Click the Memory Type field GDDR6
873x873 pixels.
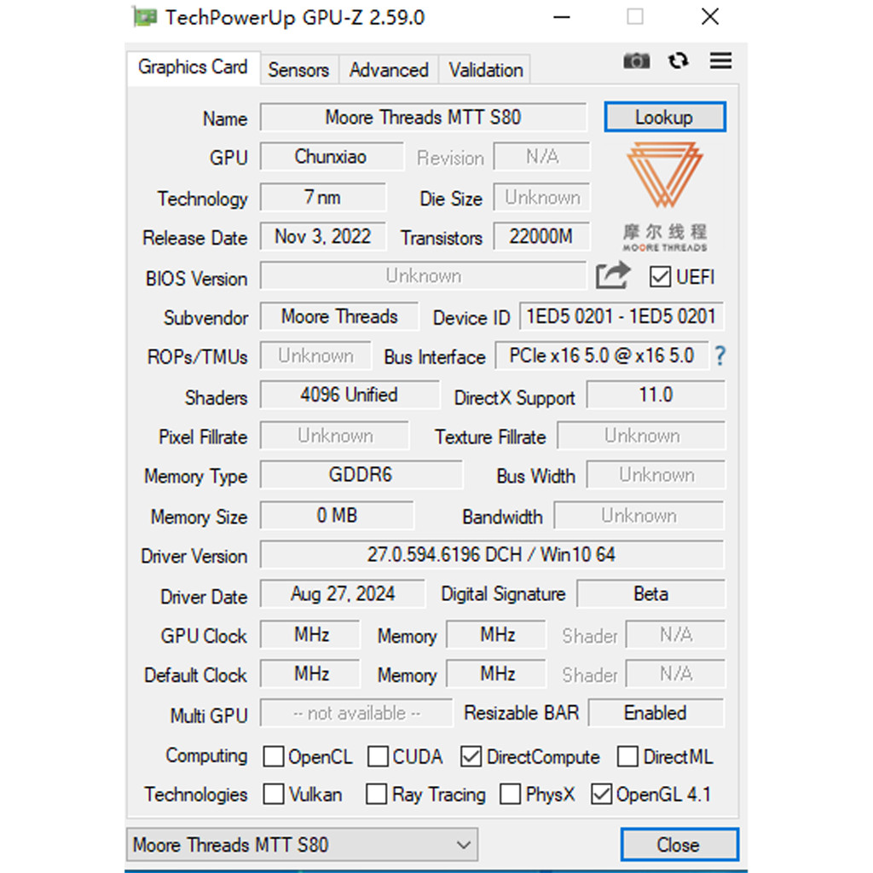tap(361, 474)
